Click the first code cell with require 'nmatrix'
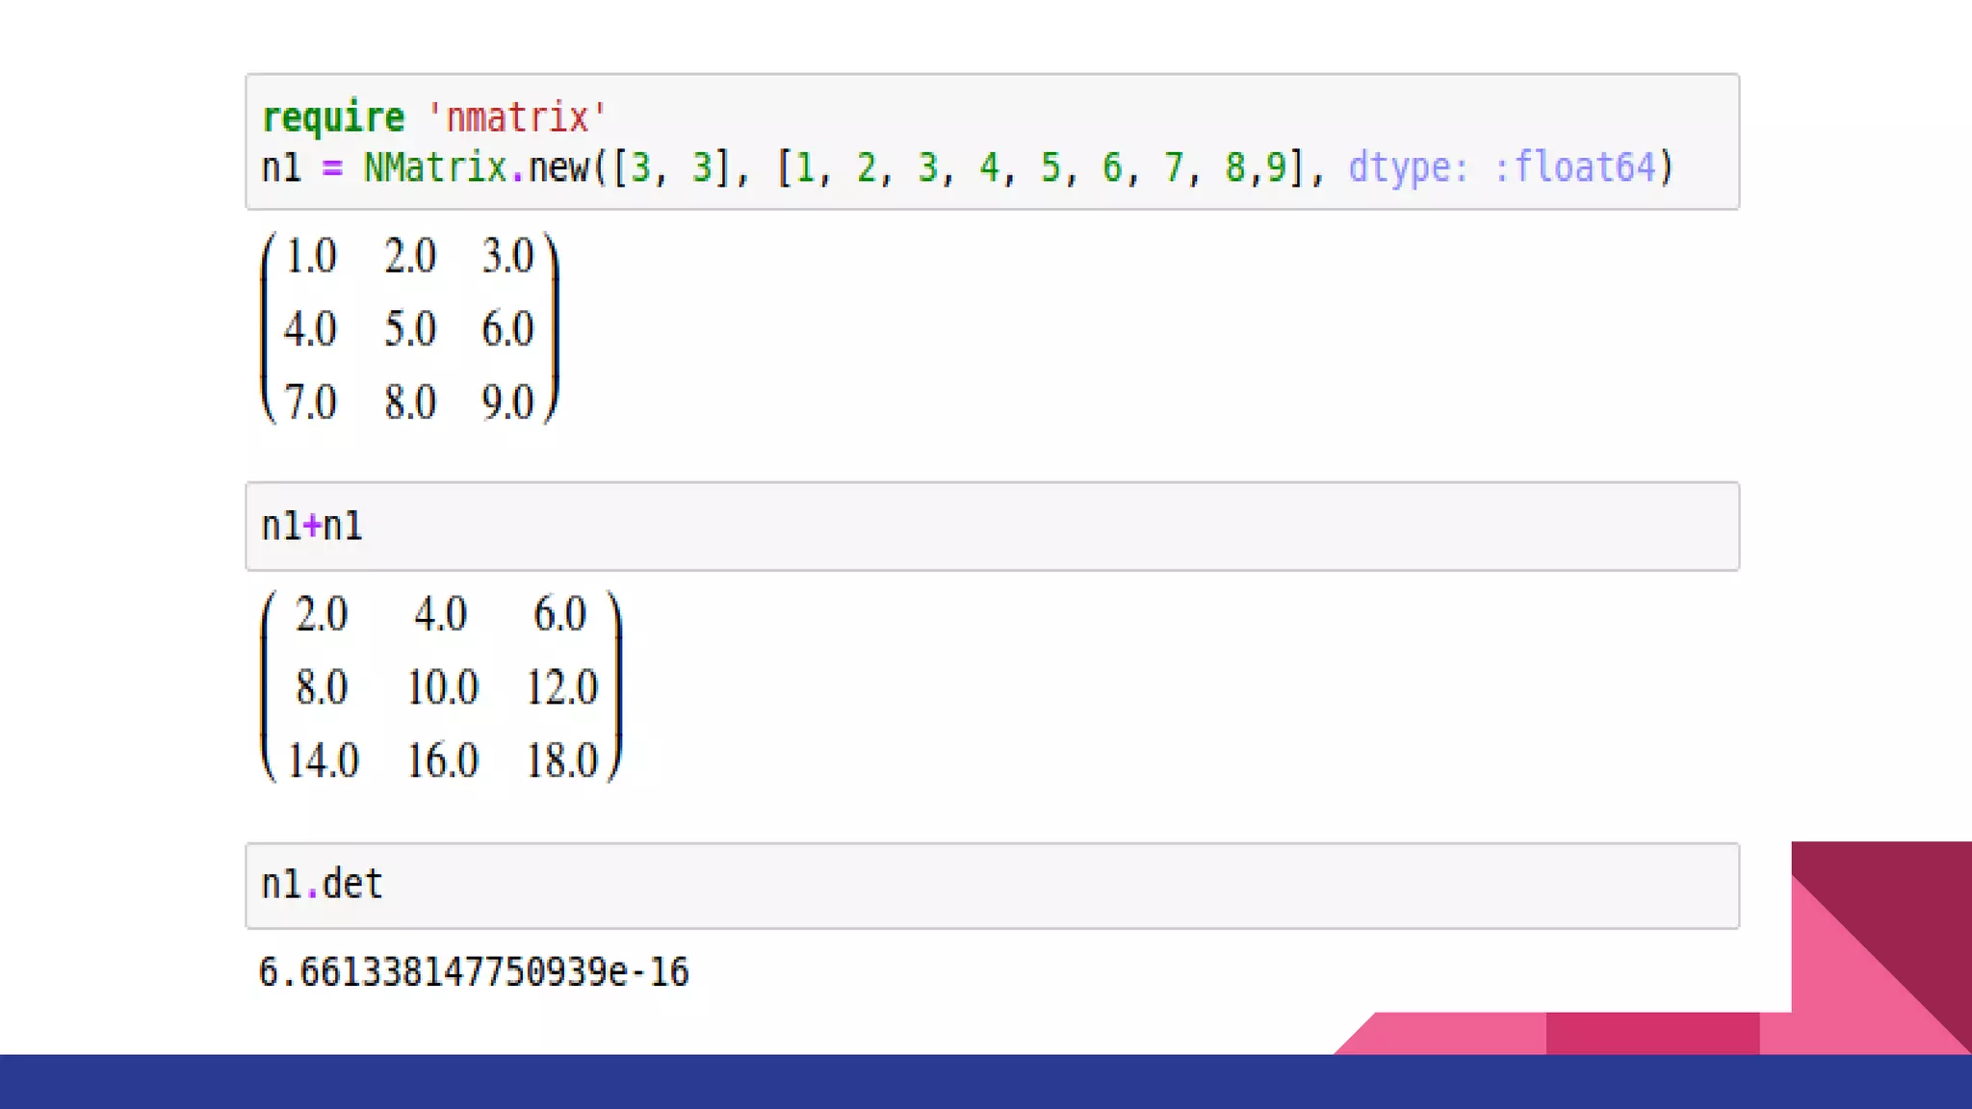 coord(992,142)
